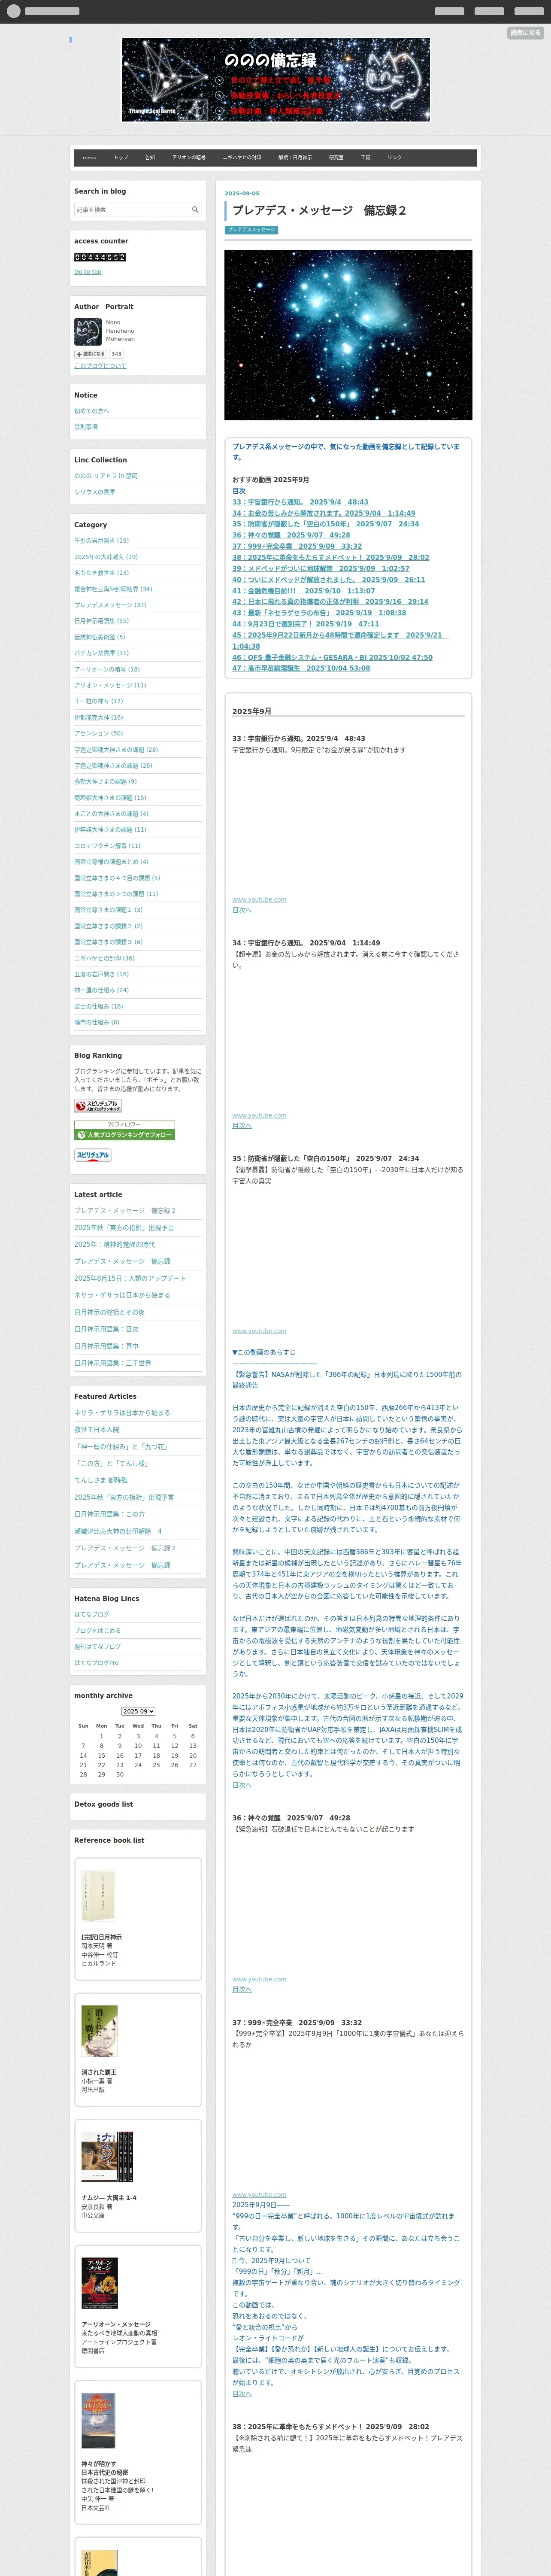Screen dimensions: 551x2576
Task: Click the アーリオーン・メッセージ book cover
Action: point(99,2283)
